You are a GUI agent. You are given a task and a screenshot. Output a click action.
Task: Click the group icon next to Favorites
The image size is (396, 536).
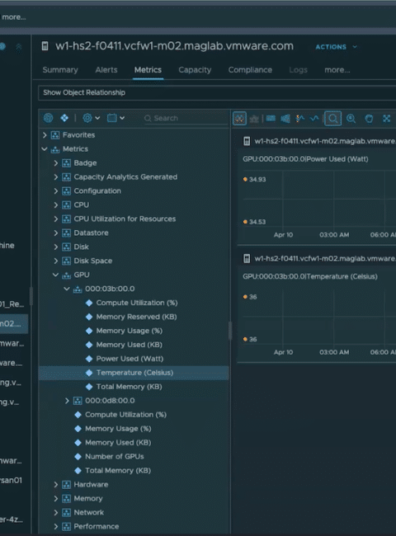point(55,135)
